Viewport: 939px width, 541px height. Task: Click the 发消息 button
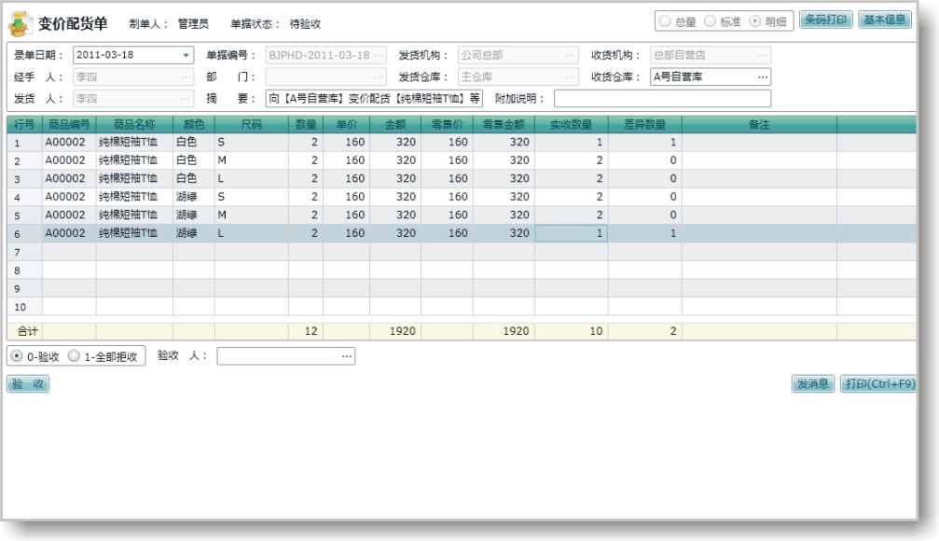812,383
